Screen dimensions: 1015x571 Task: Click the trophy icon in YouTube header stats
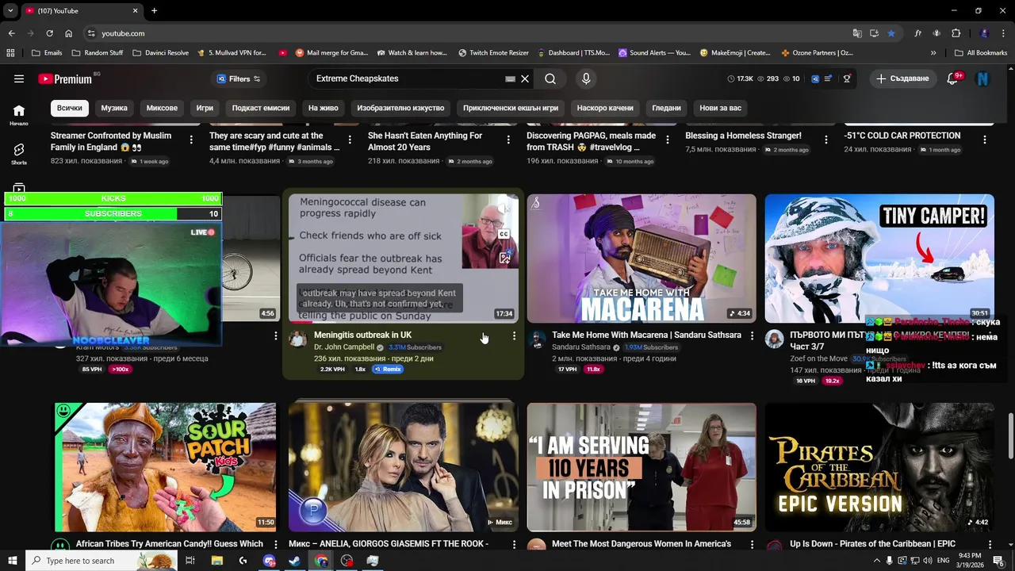[847, 79]
